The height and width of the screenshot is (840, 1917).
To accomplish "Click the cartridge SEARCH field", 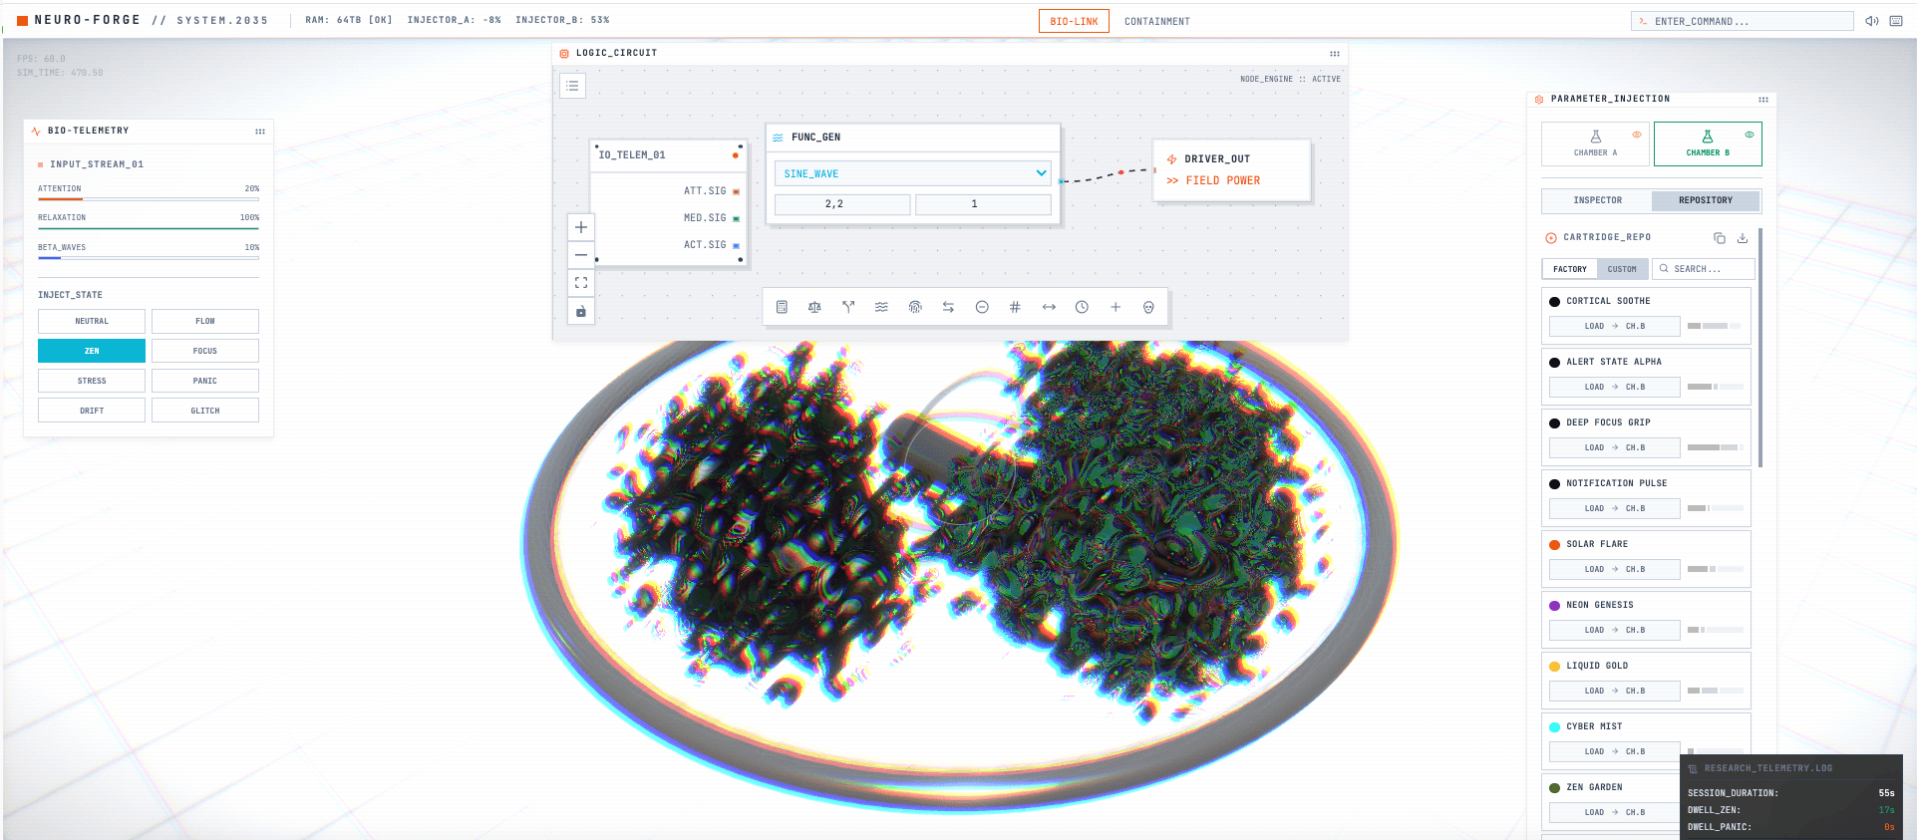I will (x=1703, y=269).
